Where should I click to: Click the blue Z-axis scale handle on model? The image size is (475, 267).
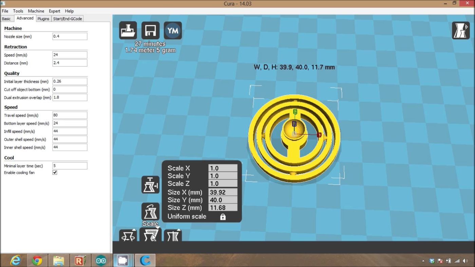(294, 124)
